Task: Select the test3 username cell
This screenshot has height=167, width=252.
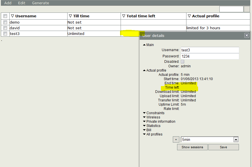Action: coord(38,34)
